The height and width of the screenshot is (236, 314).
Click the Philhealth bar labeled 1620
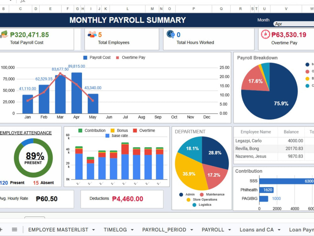[x=266, y=190]
